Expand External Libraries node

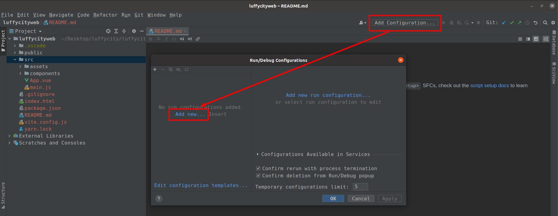coord(10,136)
